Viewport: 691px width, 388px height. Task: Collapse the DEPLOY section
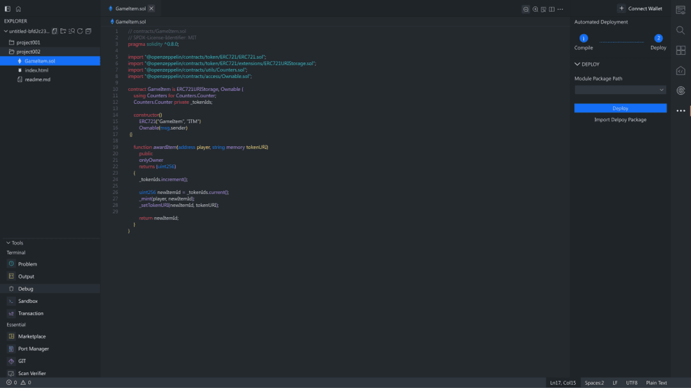point(578,63)
